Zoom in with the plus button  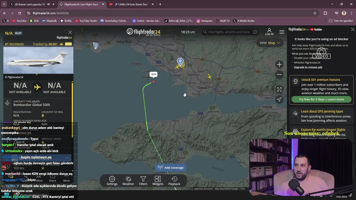[279, 64]
